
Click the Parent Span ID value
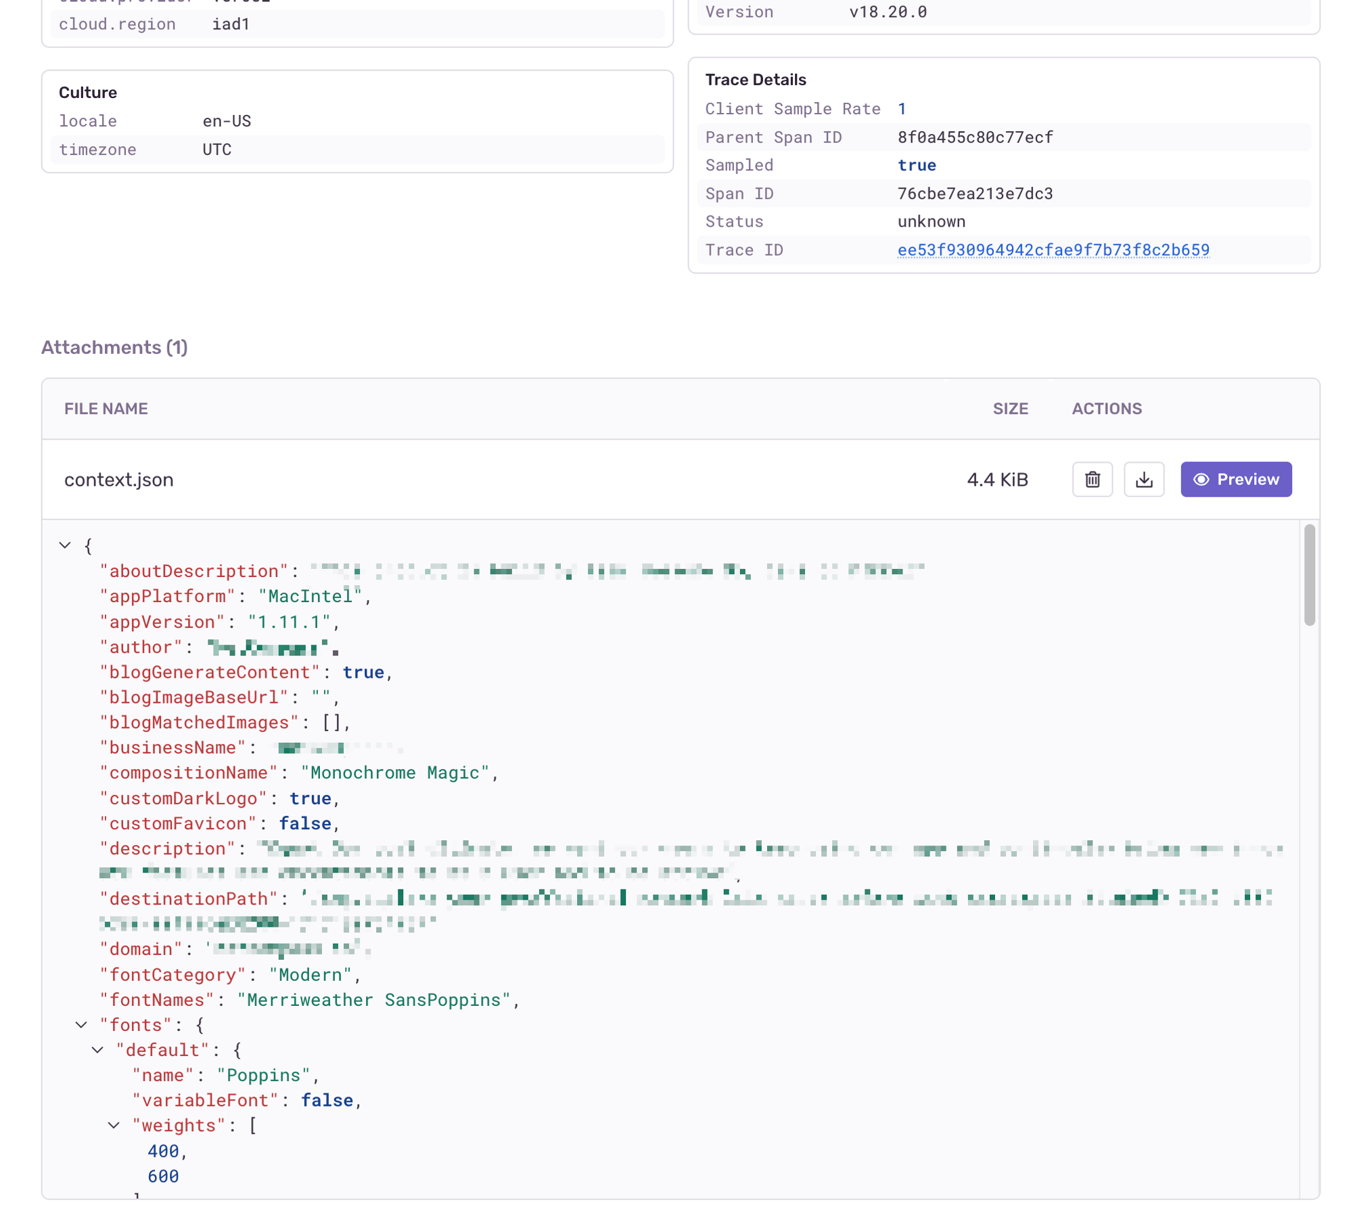click(975, 137)
